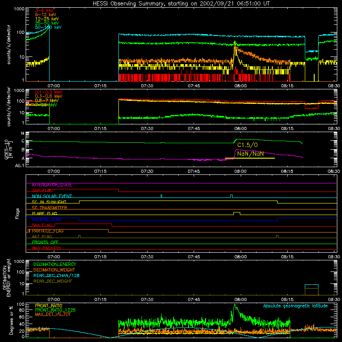This screenshot has height=342, width=342.
Task: Click the yellow flare interval bar in GOES plot
Action: (x=250, y=158)
